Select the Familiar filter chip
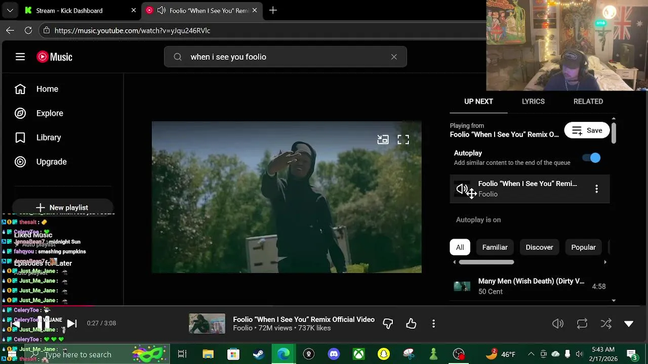This screenshot has width=648, height=364. tap(495, 247)
